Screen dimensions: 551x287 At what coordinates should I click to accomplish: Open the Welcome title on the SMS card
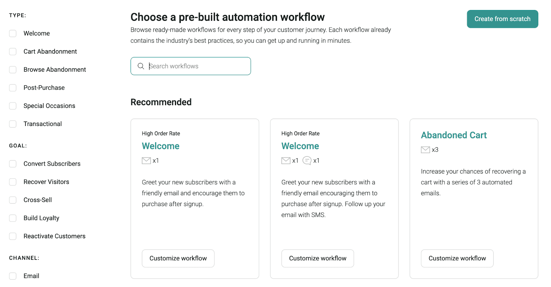tap(300, 146)
